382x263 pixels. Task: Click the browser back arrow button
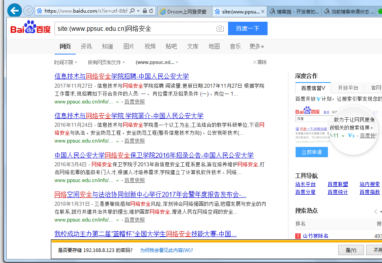click(14, 11)
